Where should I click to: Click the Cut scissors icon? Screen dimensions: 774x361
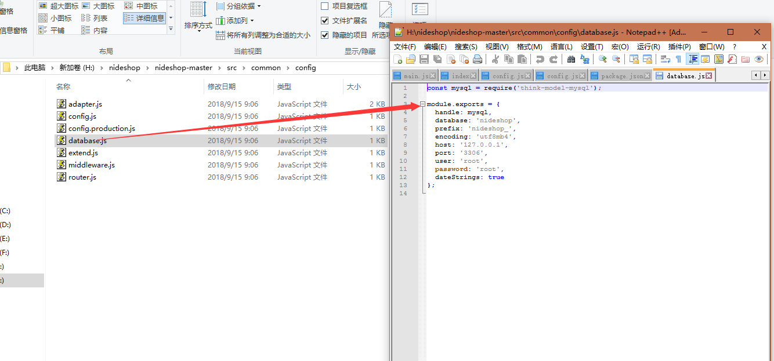[x=495, y=59]
